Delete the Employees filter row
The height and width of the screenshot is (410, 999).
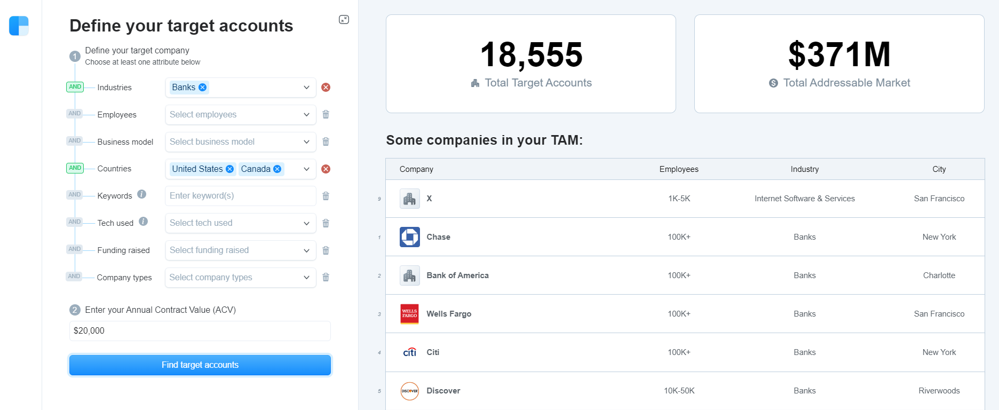(x=326, y=114)
